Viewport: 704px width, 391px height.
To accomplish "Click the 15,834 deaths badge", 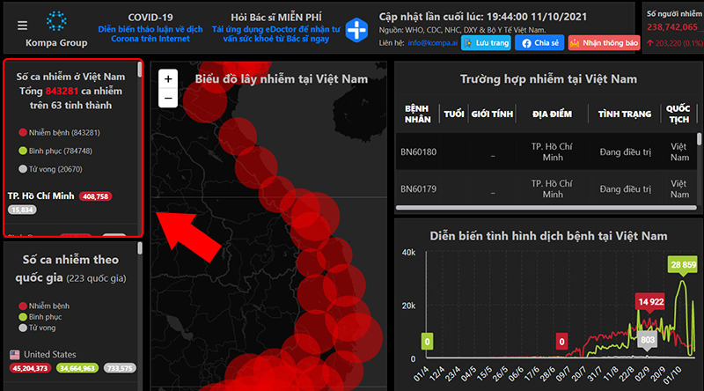I will [22, 210].
